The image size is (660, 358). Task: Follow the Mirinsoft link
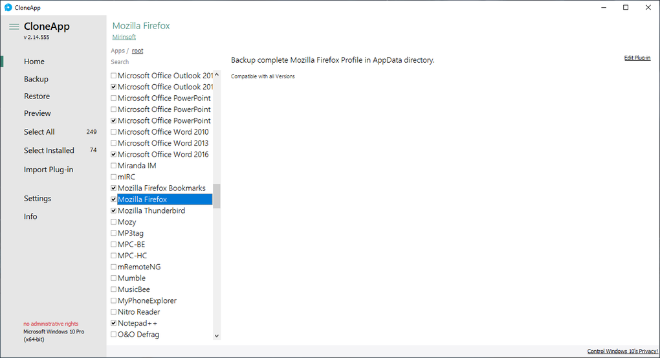click(124, 37)
